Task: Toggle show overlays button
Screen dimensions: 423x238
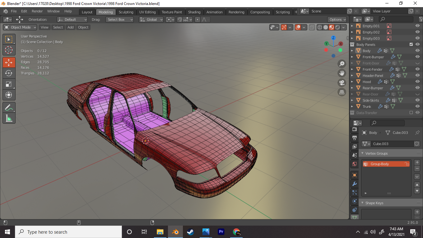Action: [298, 27]
